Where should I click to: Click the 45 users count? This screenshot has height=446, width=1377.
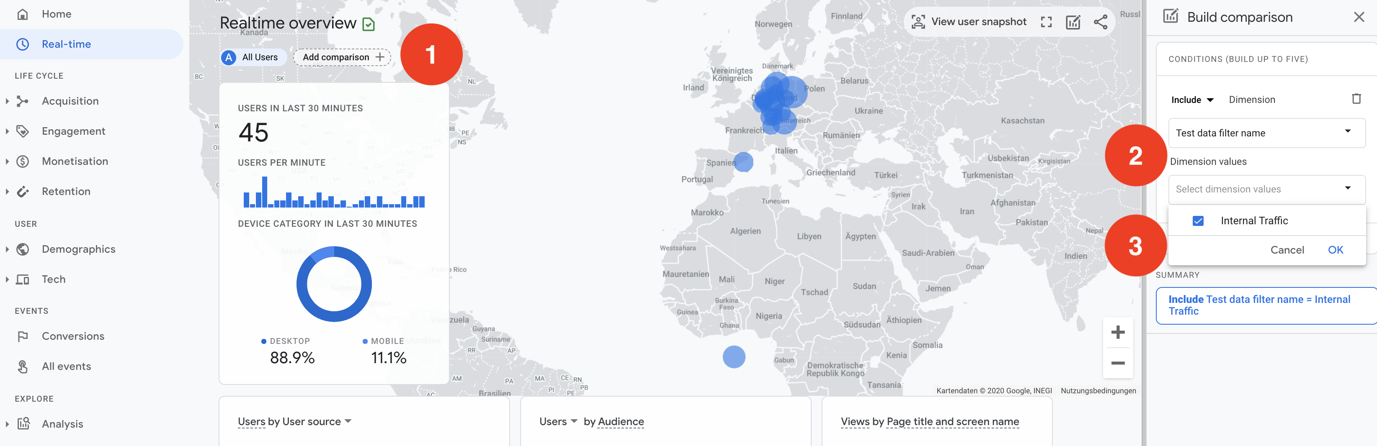coord(253,133)
